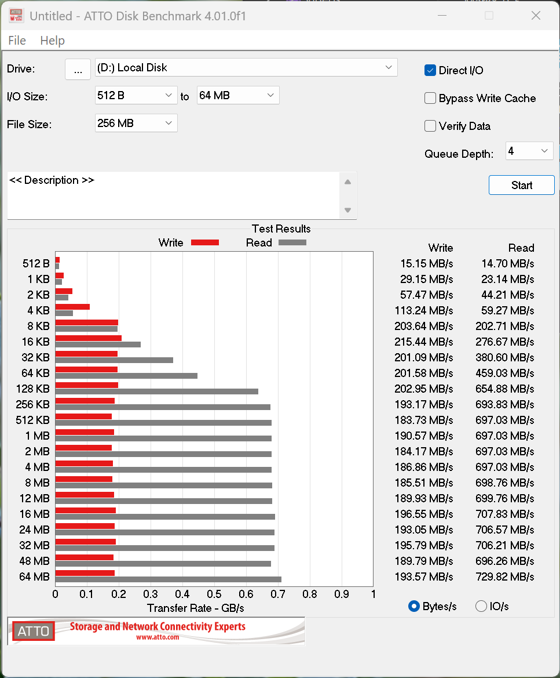Close the ATTO Disk Benchmark window
Image resolution: width=560 pixels, height=678 pixels.
[536, 16]
